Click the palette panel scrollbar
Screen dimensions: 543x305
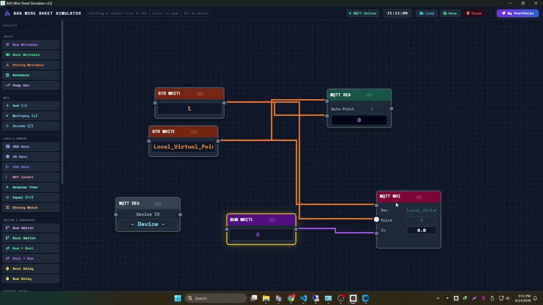[x=62, y=102]
